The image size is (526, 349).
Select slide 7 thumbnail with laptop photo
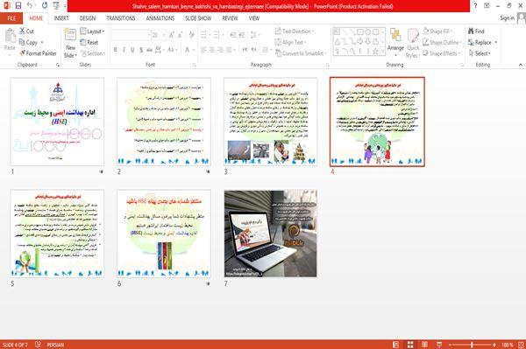coord(270,234)
